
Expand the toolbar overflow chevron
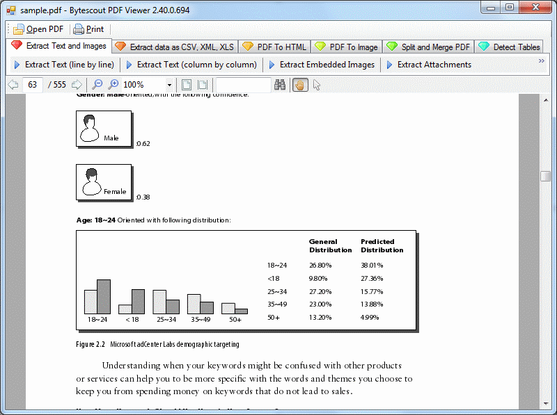(542, 61)
